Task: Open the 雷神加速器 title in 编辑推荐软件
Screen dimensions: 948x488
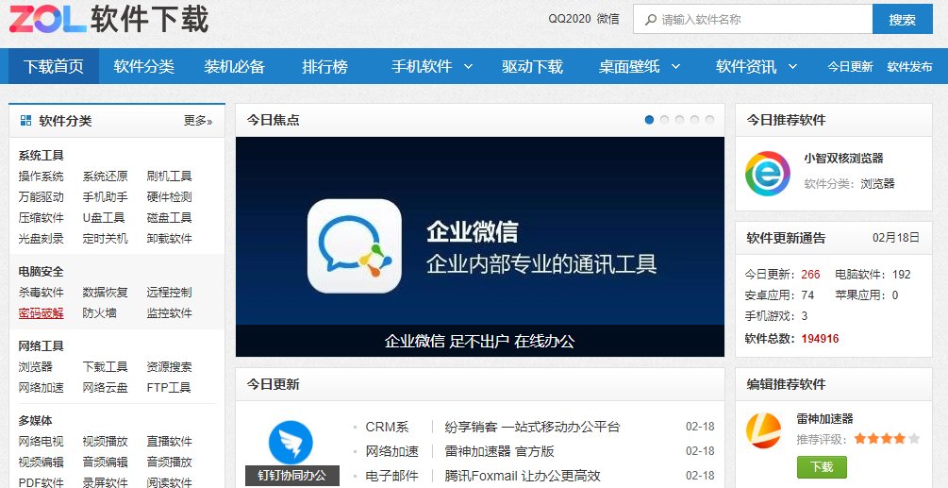Action: [x=824, y=418]
